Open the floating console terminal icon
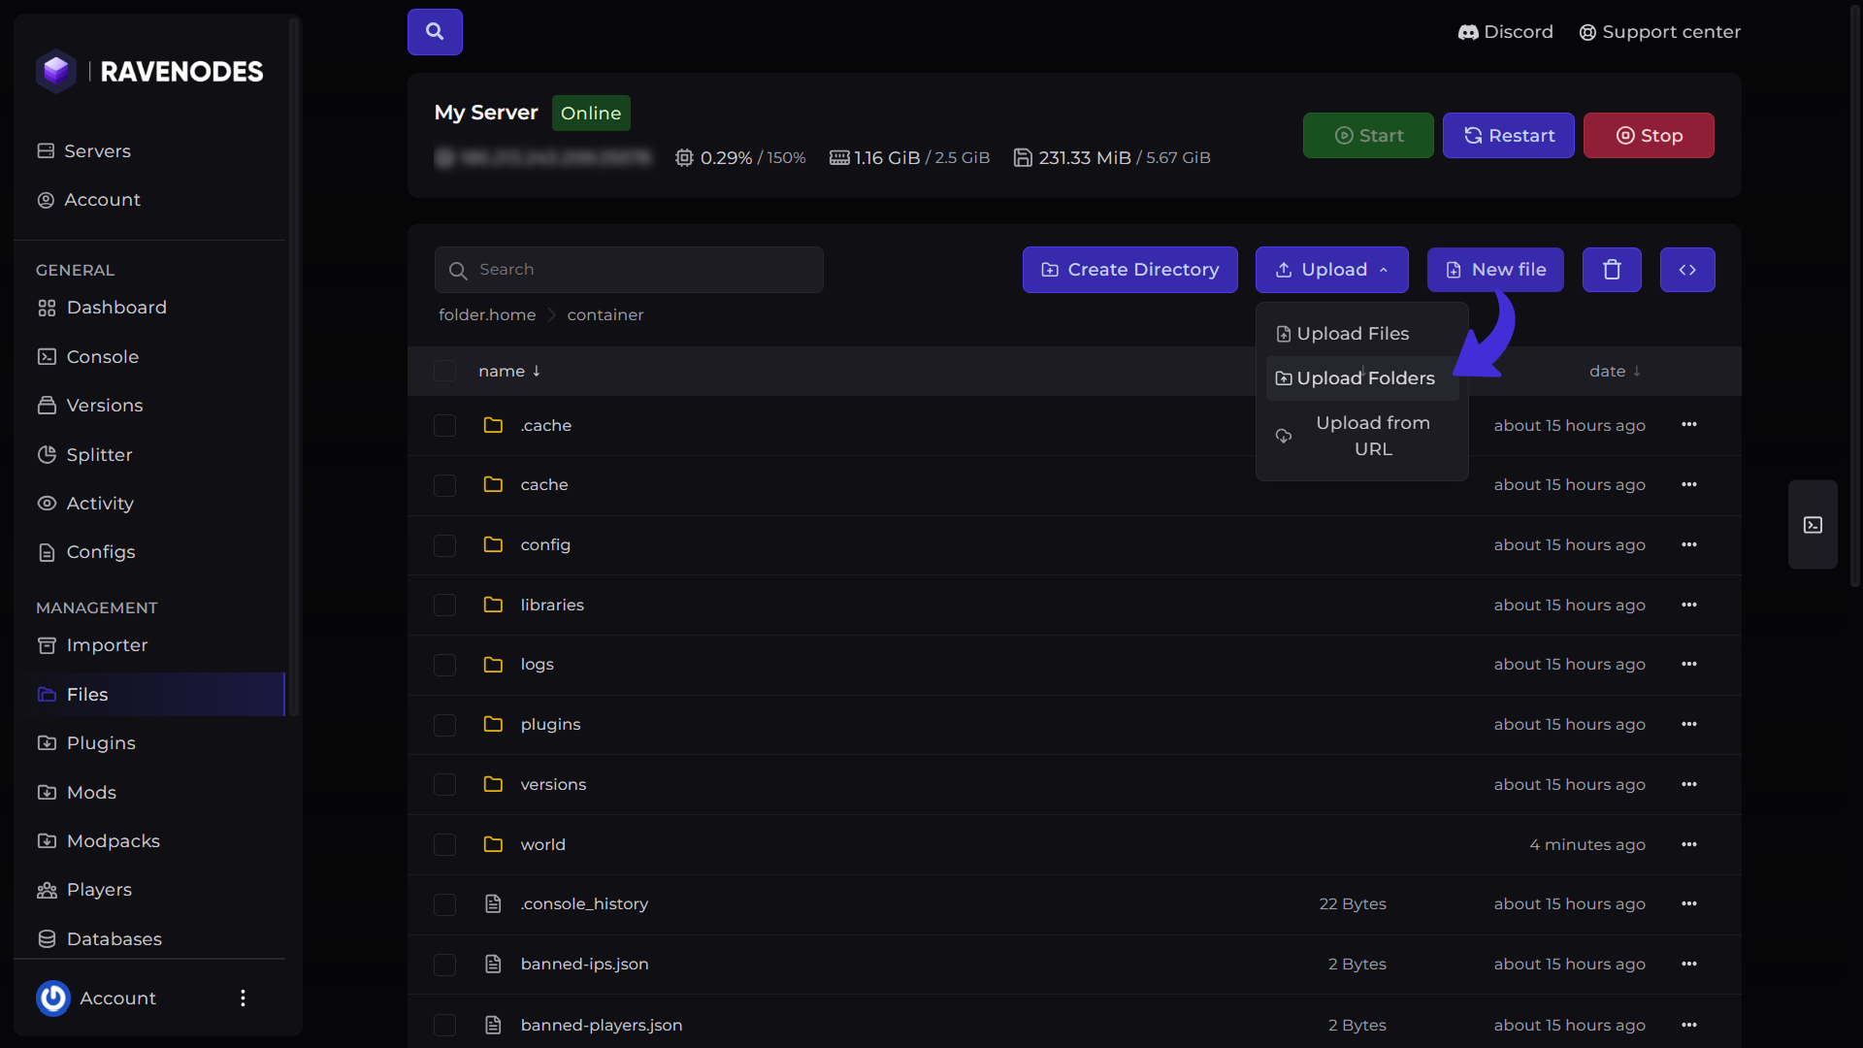 [x=1813, y=525]
